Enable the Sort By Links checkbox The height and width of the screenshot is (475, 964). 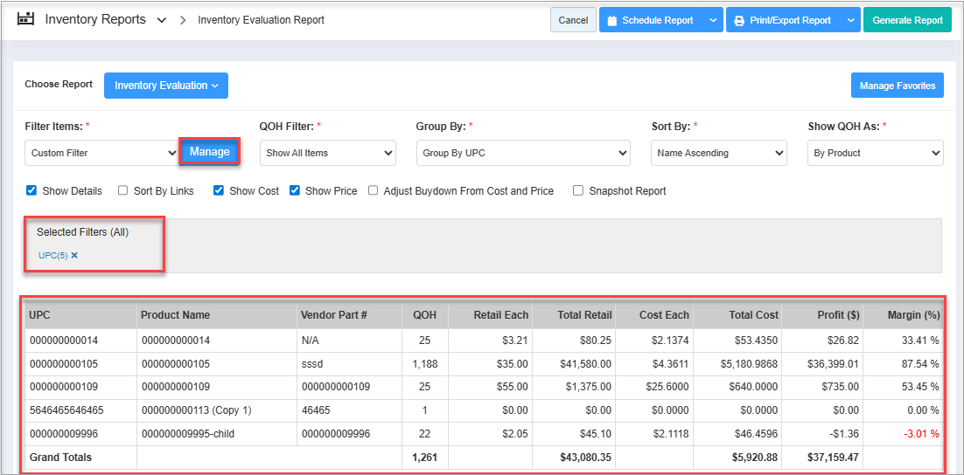123,190
